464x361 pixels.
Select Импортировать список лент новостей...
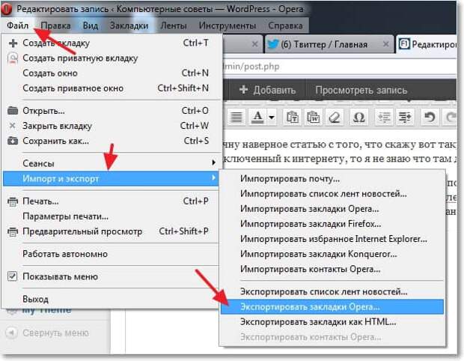(332, 194)
